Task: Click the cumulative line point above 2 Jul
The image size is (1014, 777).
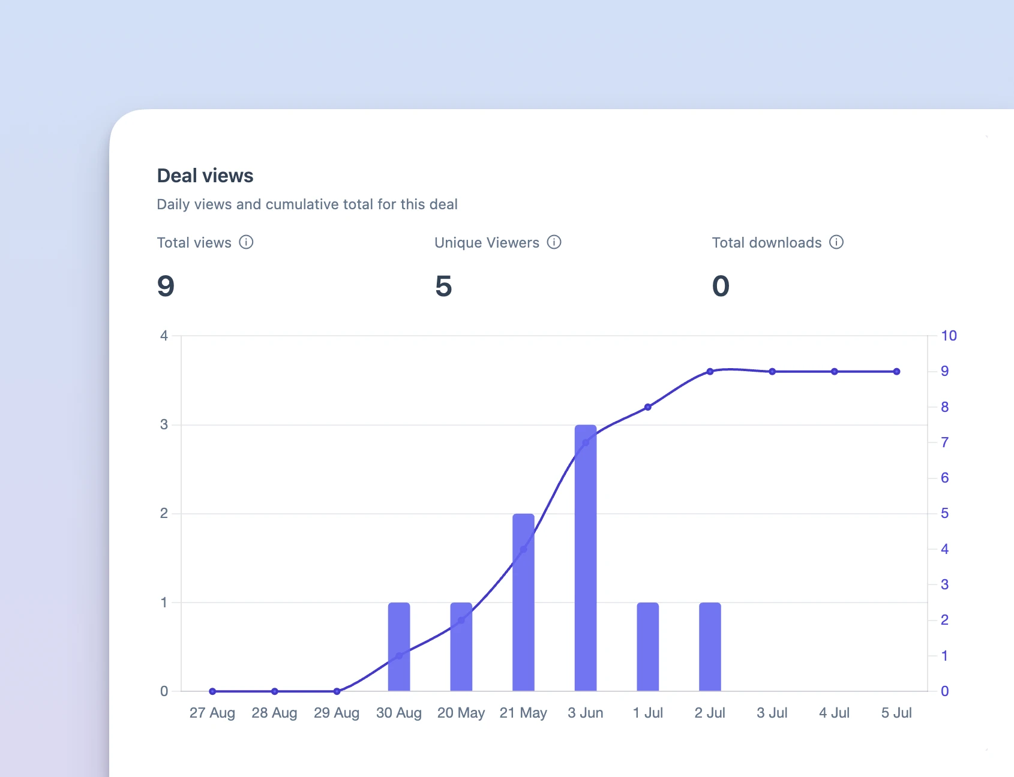Action: (x=710, y=372)
